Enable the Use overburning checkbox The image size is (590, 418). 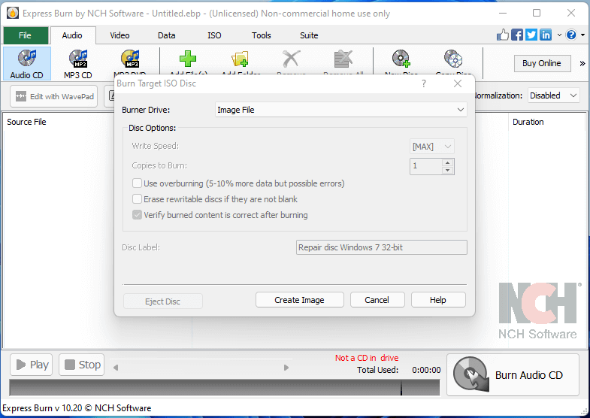coord(137,183)
